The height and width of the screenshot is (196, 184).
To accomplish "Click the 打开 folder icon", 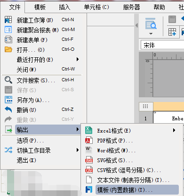I will click(x=8, y=49).
